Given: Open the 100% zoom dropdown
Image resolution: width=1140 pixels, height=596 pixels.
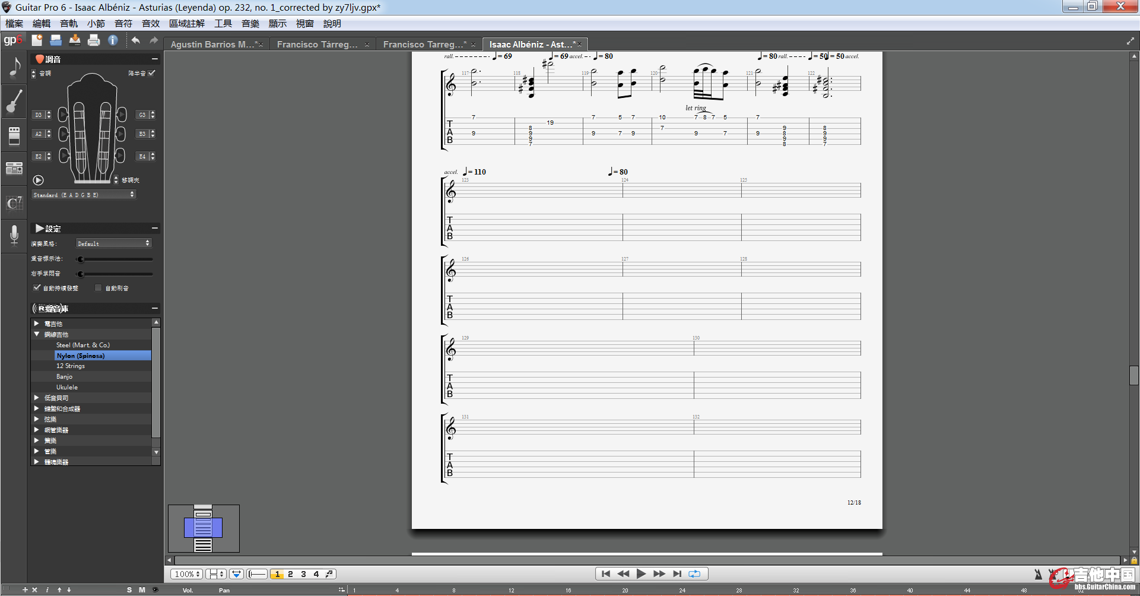Looking at the screenshot, I should [x=186, y=574].
